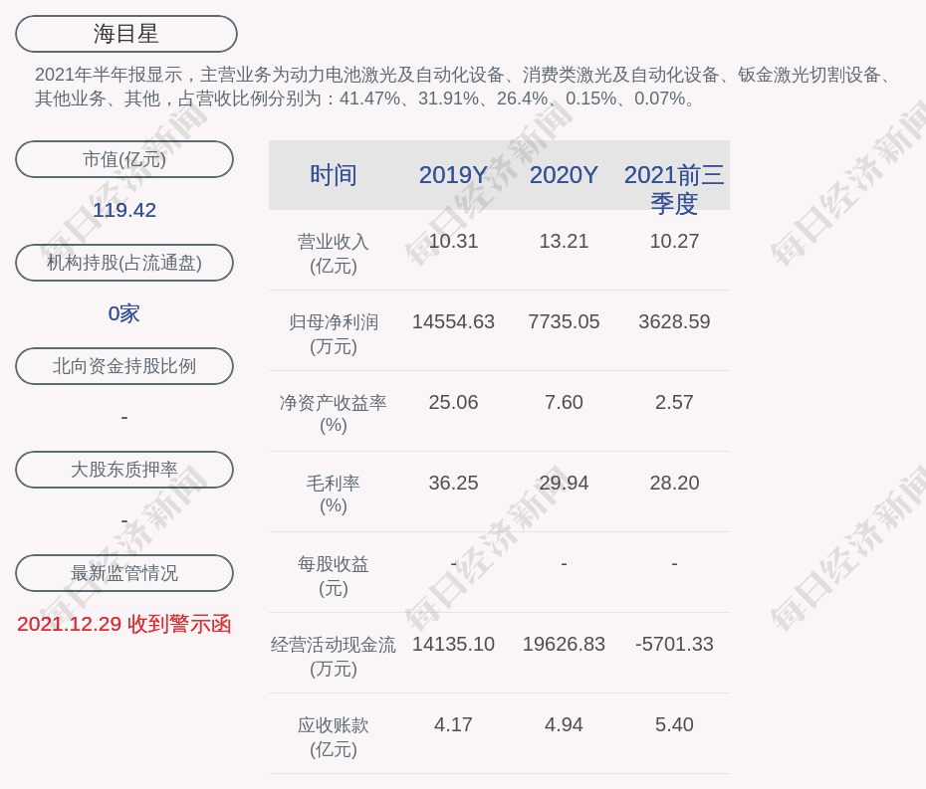Click ROE value 7.60
Screen dimensions: 926x789
pyautogui.click(x=564, y=403)
